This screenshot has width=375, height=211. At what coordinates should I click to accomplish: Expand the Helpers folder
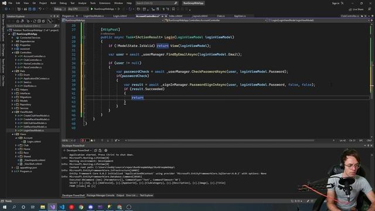point(13,90)
